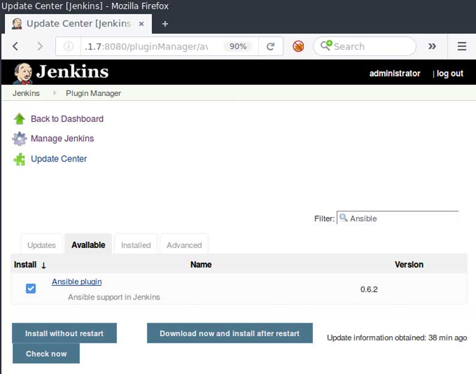Viewport: 476px width, 374px height.
Task: Go to Back to Dashboard link
Action: point(67,119)
